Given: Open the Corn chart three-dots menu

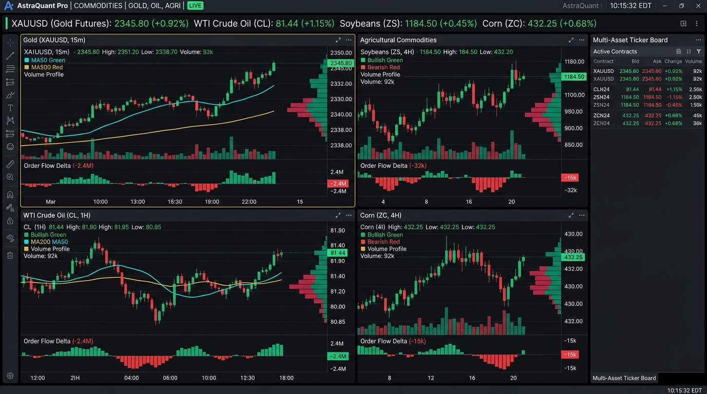Looking at the screenshot, I should pos(582,215).
